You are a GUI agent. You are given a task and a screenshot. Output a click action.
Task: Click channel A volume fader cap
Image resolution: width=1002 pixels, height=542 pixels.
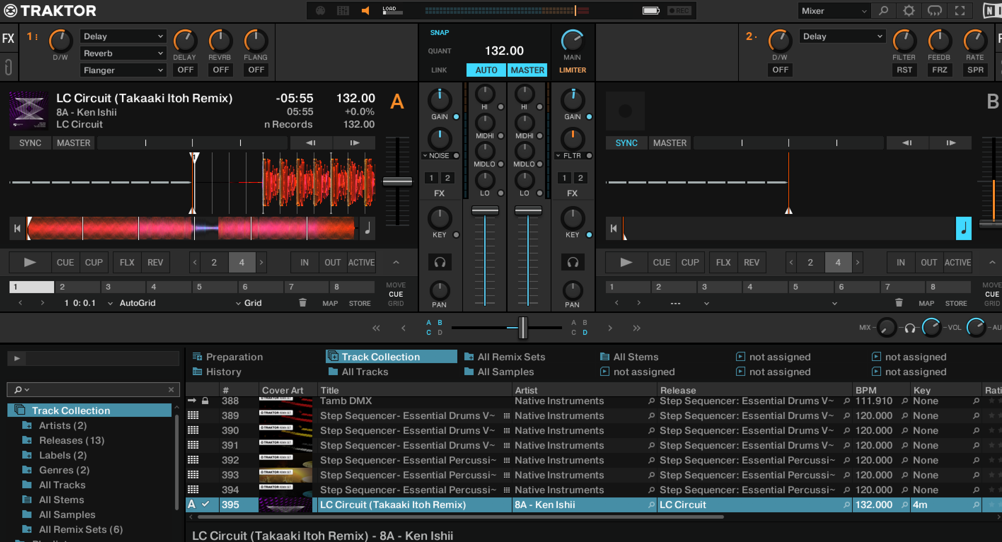[x=485, y=210]
